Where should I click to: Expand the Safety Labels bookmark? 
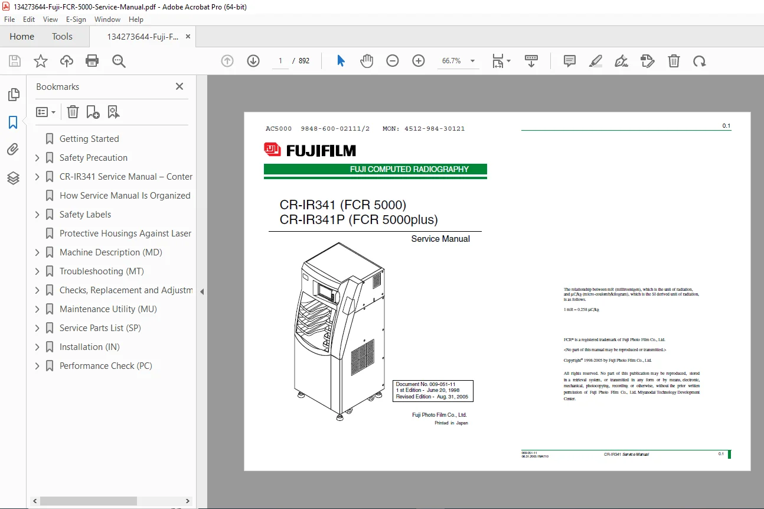click(37, 215)
